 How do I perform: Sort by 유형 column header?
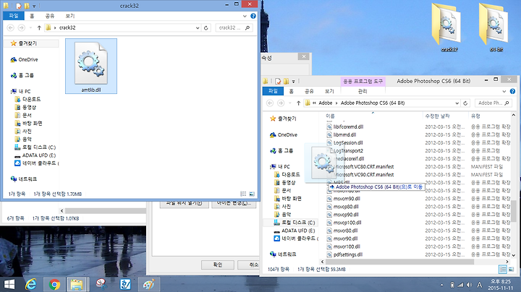pyautogui.click(x=475, y=116)
